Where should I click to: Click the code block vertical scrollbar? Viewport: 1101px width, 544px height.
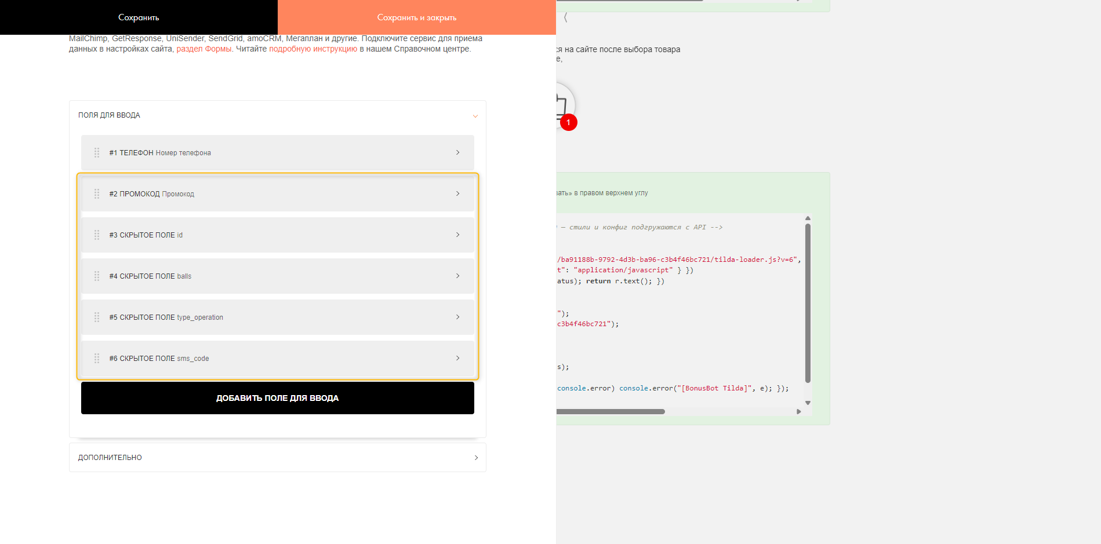[808, 302]
